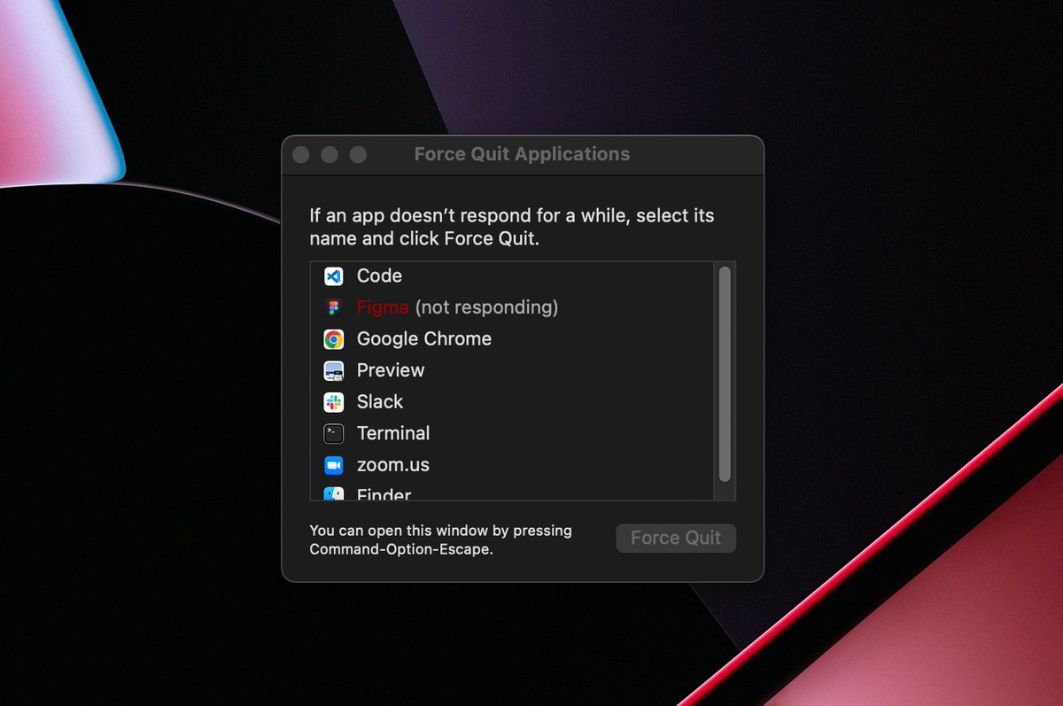Viewport: 1063px width, 706px height.
Task: Click the Visual Studio Code app icon
Action: point(333,276)
